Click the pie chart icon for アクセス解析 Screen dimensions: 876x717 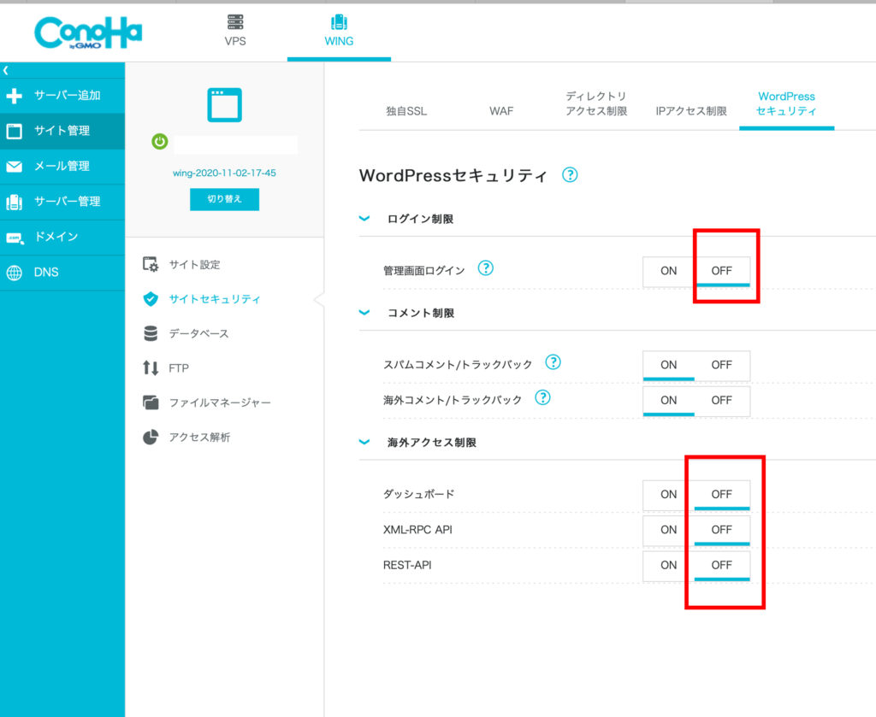point(151,438)
